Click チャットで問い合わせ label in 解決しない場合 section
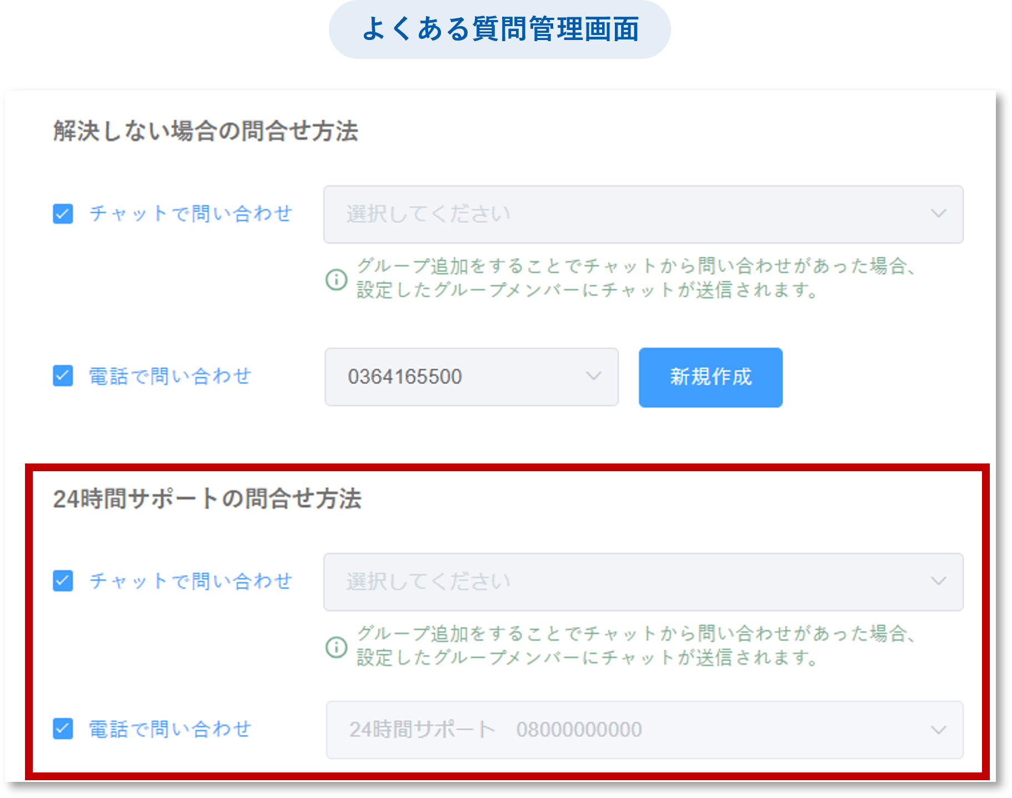The height and width of the screenshot is (798, 1012). 191,213
